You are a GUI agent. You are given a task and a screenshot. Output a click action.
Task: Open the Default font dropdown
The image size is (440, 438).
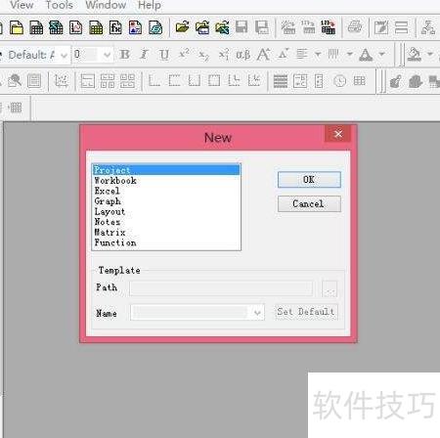tap(65, 56)
